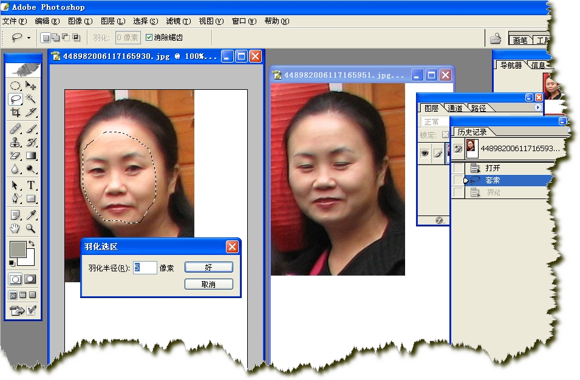Switch to standard edit mode
This screenshot has height=380, width=580.
pos(15,279)
